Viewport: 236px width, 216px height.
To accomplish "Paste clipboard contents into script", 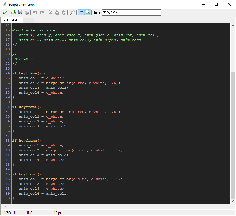I will pyautogui.click(x=64, y=12).
